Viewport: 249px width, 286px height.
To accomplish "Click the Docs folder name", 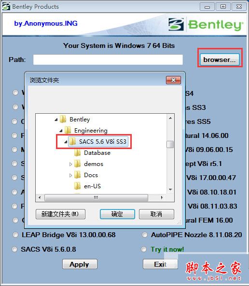I will click(91, 175).
